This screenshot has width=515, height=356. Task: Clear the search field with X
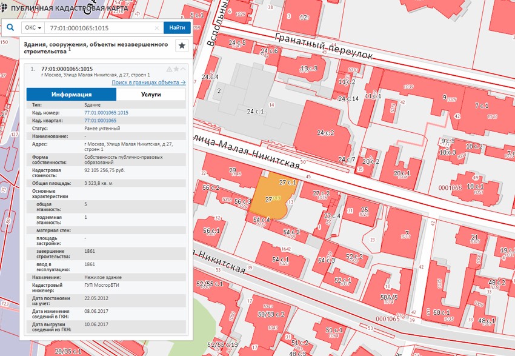[157, 28]
